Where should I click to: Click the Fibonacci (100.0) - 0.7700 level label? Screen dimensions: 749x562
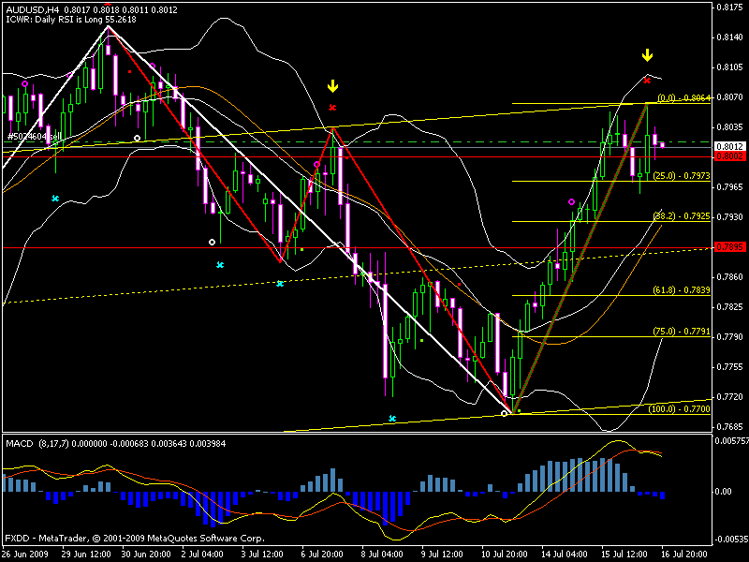pos(683,409)
